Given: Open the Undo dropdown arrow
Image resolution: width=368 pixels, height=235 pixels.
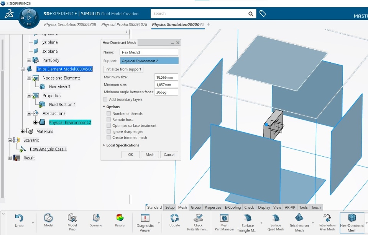Looking at the screenshot, I should pyautogui.click(x=33, y=223).
